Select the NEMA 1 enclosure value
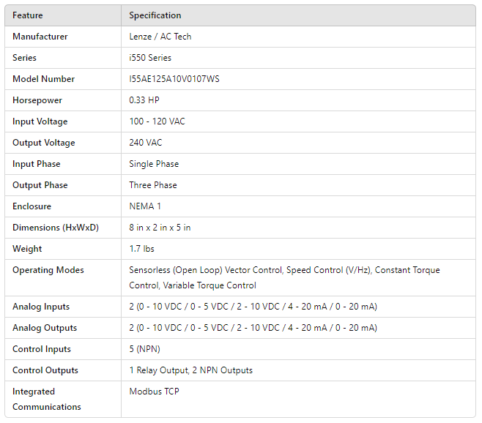The height and width of the screenshot is (423, 482). pyautogui.click(x=146, y=206)
